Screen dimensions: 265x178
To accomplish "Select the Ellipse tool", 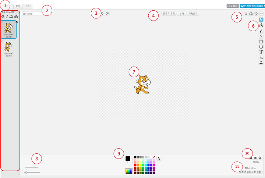I will click(261, 47).
